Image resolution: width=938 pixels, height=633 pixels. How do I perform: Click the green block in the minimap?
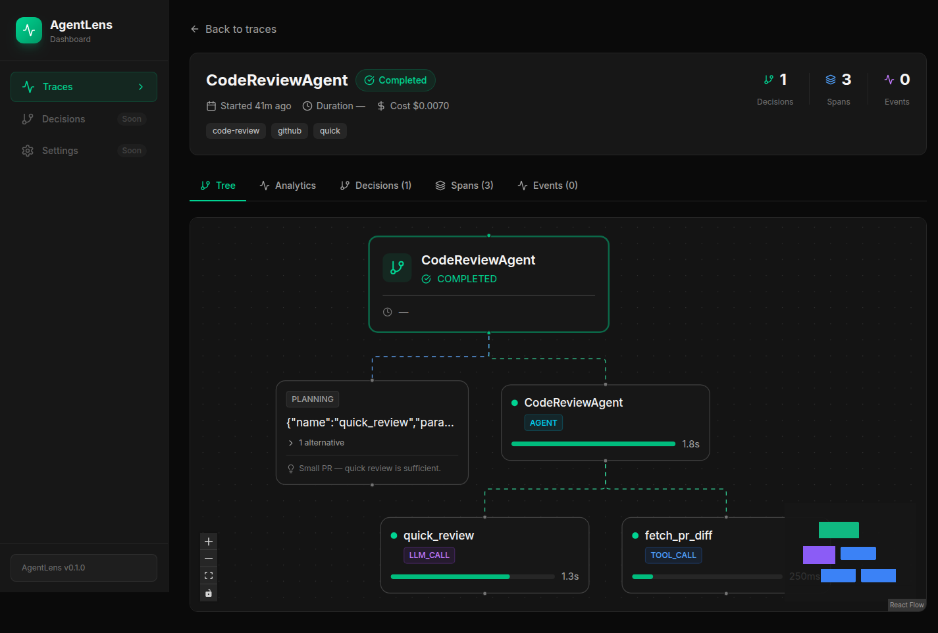tap(839, 530)
